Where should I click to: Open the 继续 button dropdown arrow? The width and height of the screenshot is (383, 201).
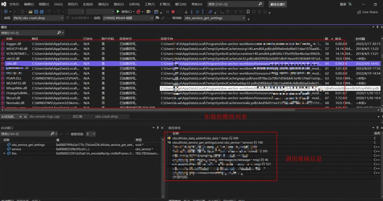pyautogui.click(x=134, y=12)
